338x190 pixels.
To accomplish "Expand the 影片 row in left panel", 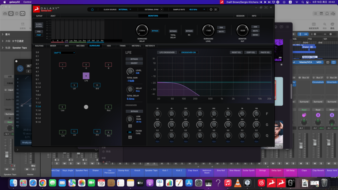I will [x=3, y=34].
